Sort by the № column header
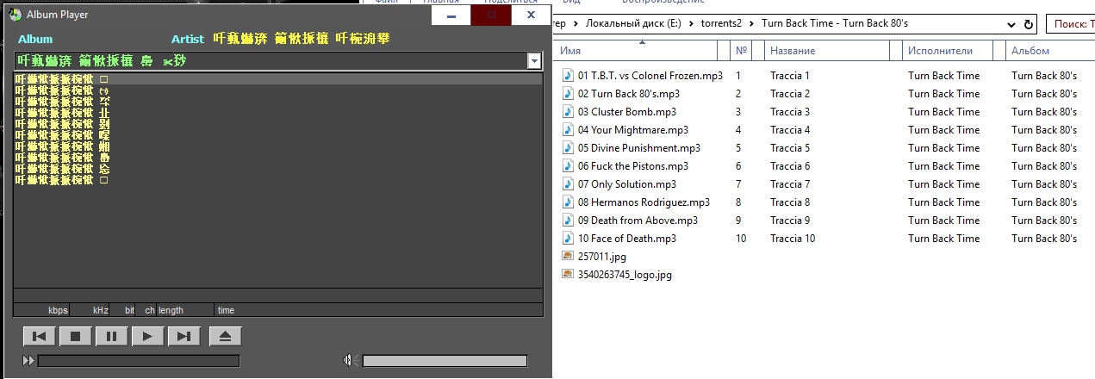 point(741,52)
